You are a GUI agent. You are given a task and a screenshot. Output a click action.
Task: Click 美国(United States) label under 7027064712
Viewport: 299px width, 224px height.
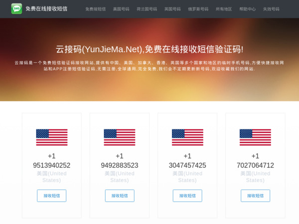[x=255, y=177]
